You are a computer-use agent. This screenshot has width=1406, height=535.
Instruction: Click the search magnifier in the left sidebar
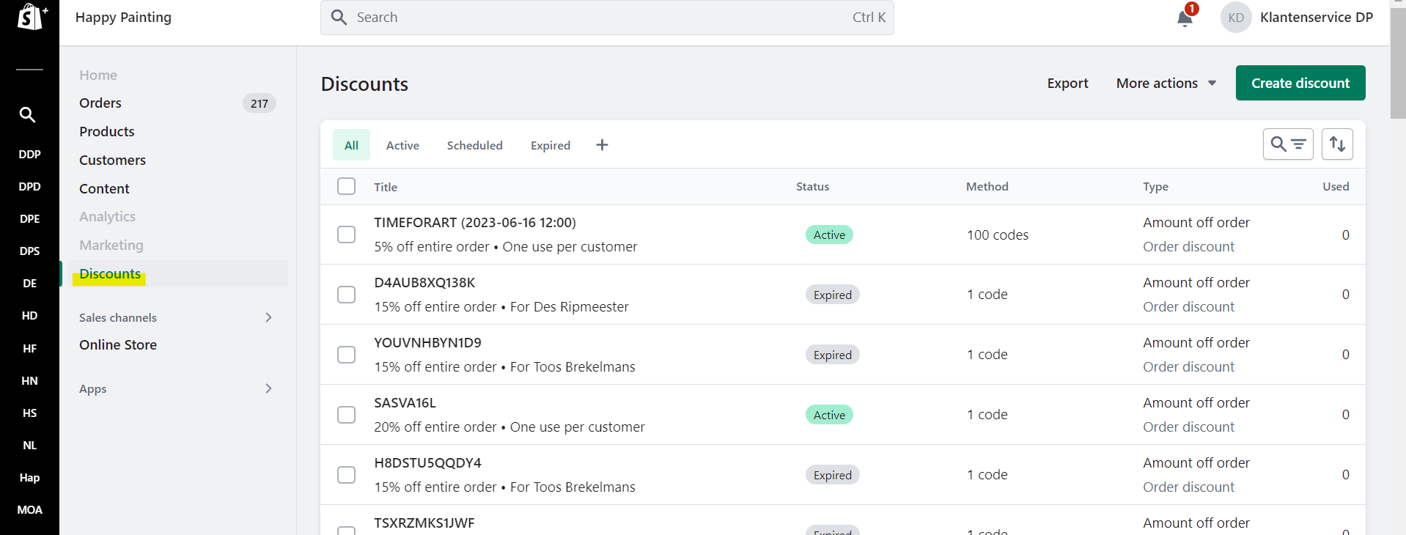click(x=28, y=114)
